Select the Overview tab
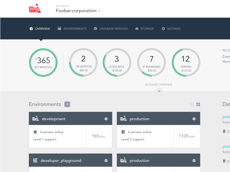 click(x=40, y=29)
